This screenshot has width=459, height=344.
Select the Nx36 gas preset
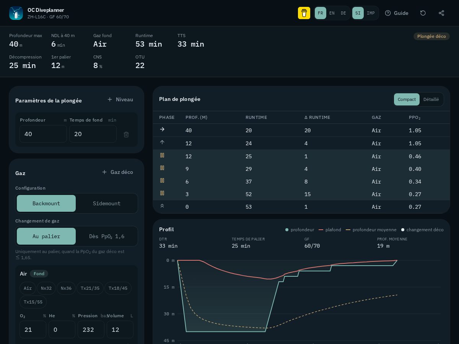point(66,288)
